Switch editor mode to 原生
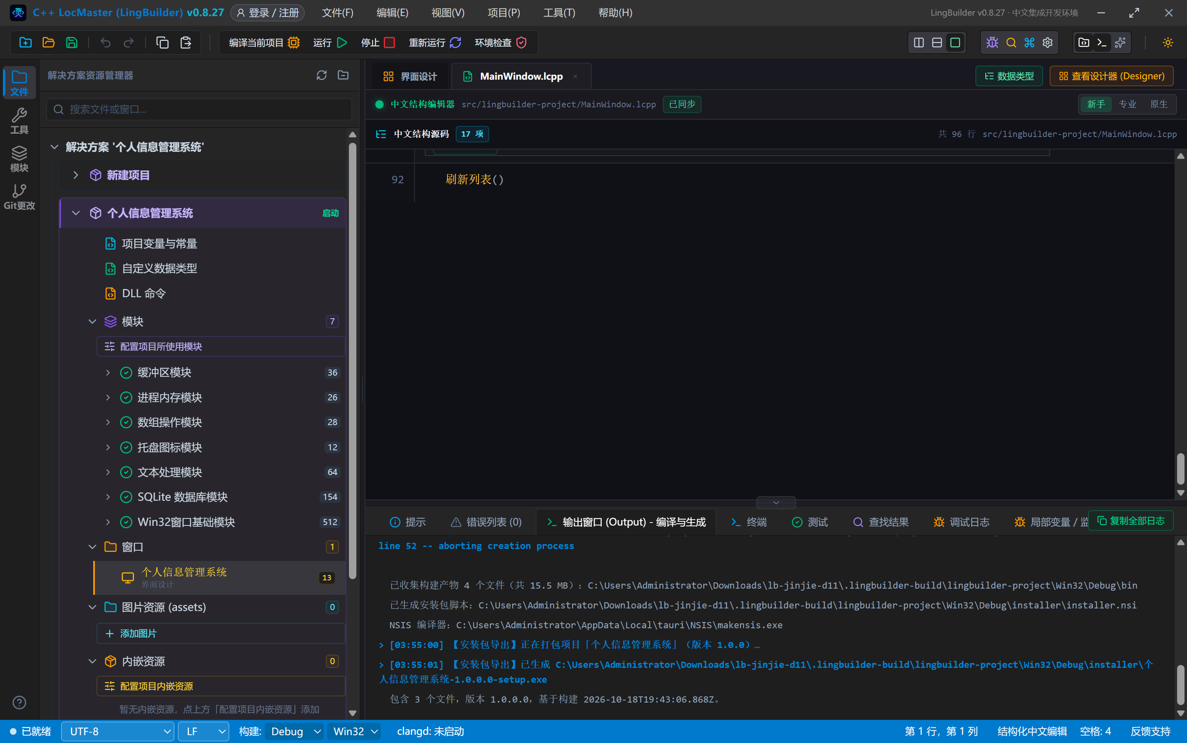 (1159, 104)
